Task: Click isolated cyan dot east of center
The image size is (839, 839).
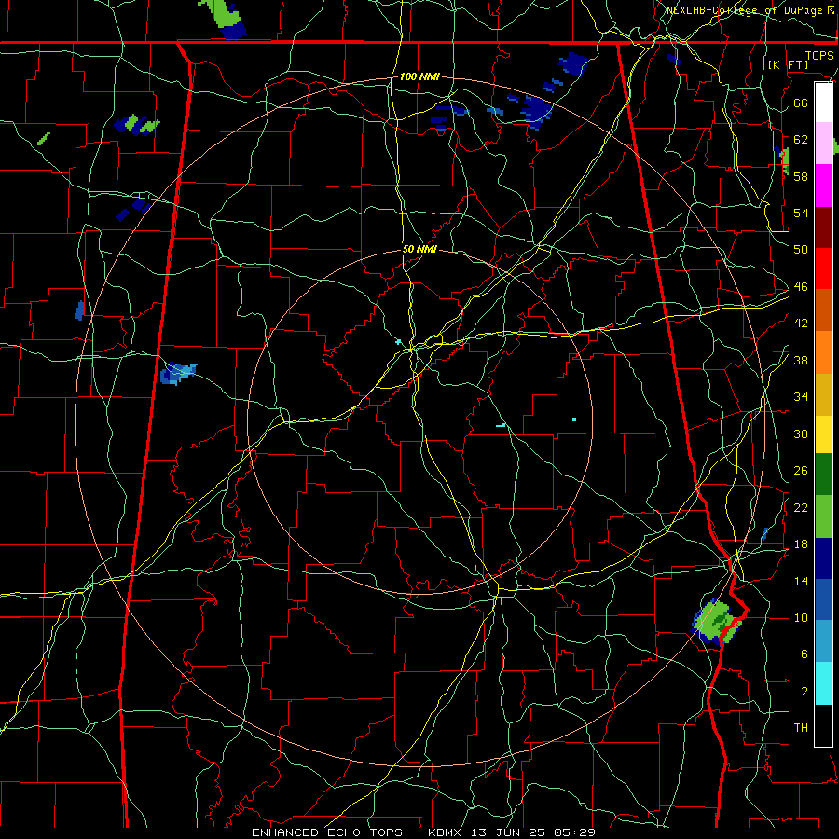Action: tap(574, 419)
